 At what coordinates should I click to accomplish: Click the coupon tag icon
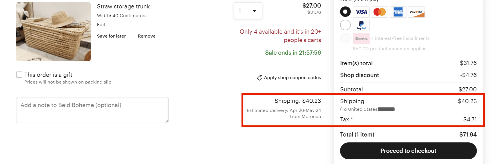point(260,78)
